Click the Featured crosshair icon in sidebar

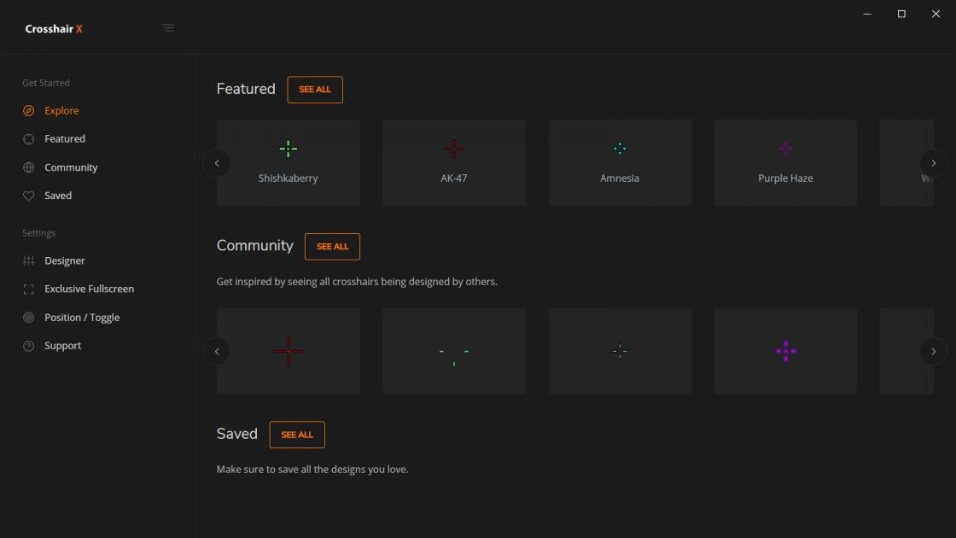click(29, 139)
